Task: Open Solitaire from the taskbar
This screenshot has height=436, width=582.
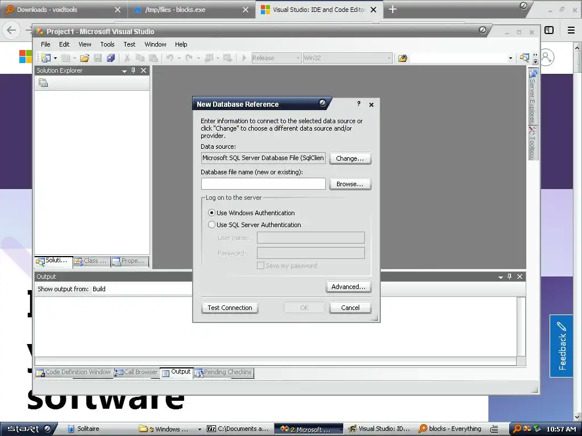Action: tap(84, 429)
